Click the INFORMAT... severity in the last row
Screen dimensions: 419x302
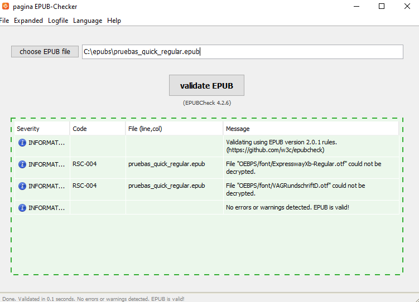(x=46, y=208)
